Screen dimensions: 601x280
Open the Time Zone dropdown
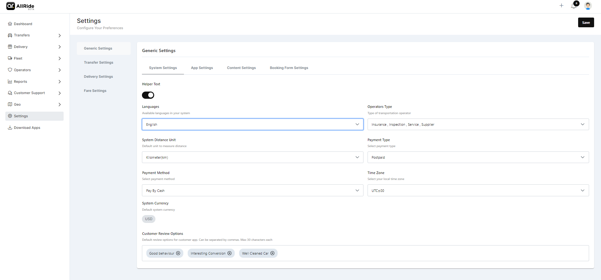(478, 191)
